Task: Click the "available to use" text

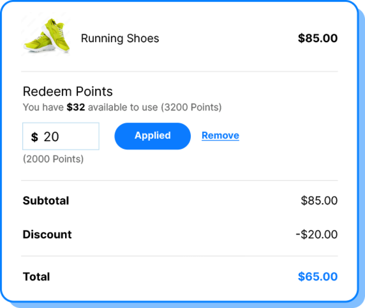Action: coord(123,107)
